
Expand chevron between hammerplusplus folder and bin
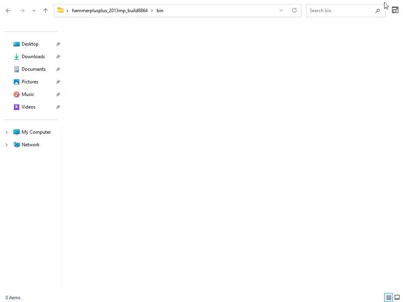(152, 11)
